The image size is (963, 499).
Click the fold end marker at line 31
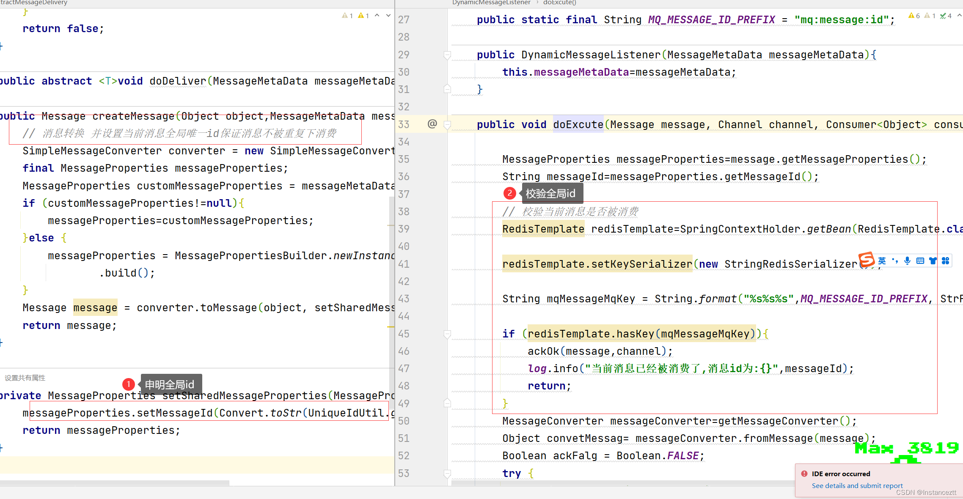(x=447, y=89)
